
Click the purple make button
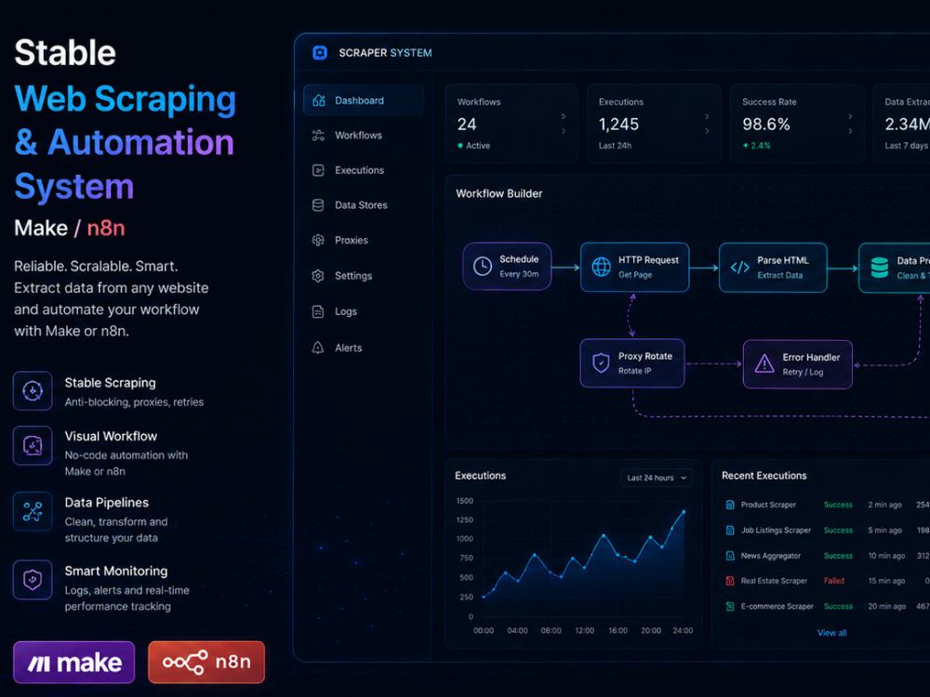tap(74, 662)
